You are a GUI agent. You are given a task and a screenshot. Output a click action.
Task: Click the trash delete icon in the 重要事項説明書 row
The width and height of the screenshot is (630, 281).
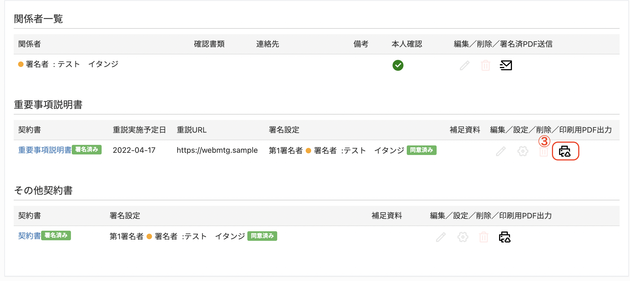click(x=543, y=151)
